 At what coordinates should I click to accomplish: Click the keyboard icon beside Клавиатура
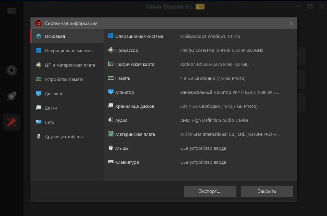pyautogui.click(x=111, y=162)
